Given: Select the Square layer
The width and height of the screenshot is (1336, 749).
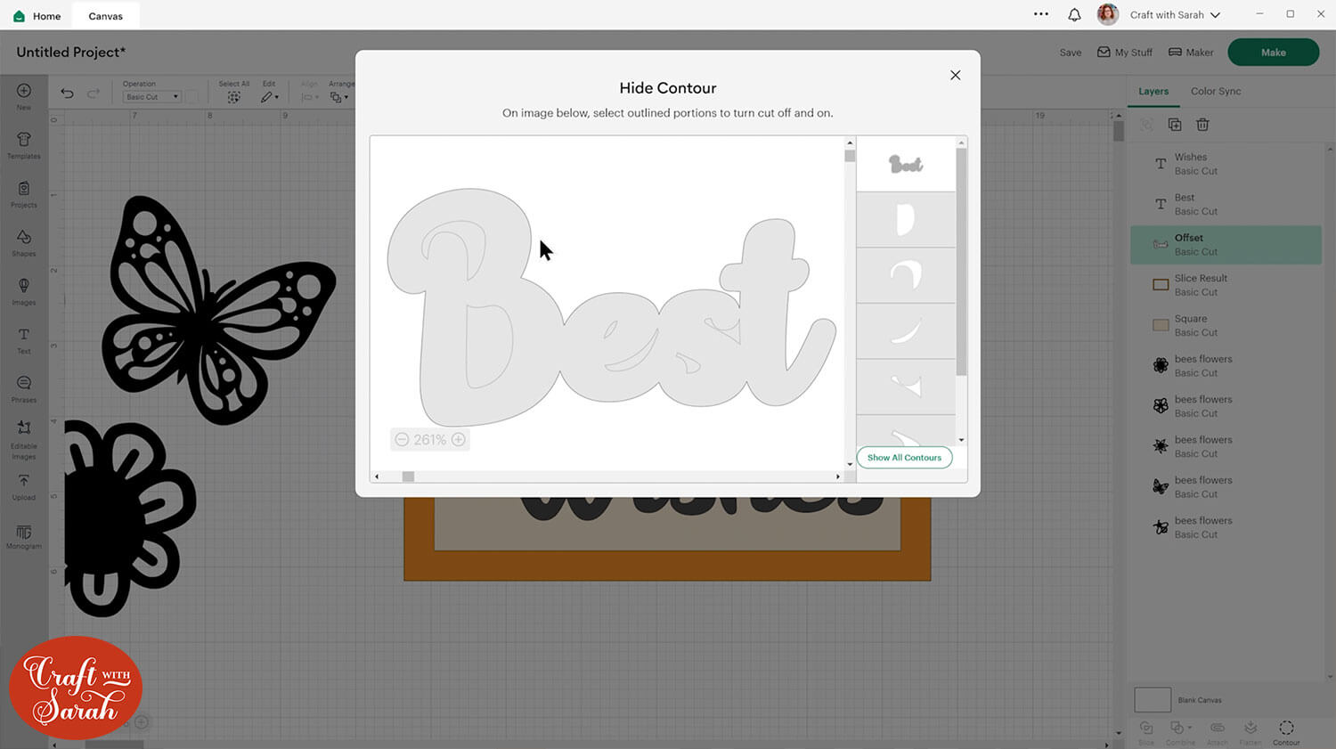Looking at the screenshot, I should coord(1226,325).
